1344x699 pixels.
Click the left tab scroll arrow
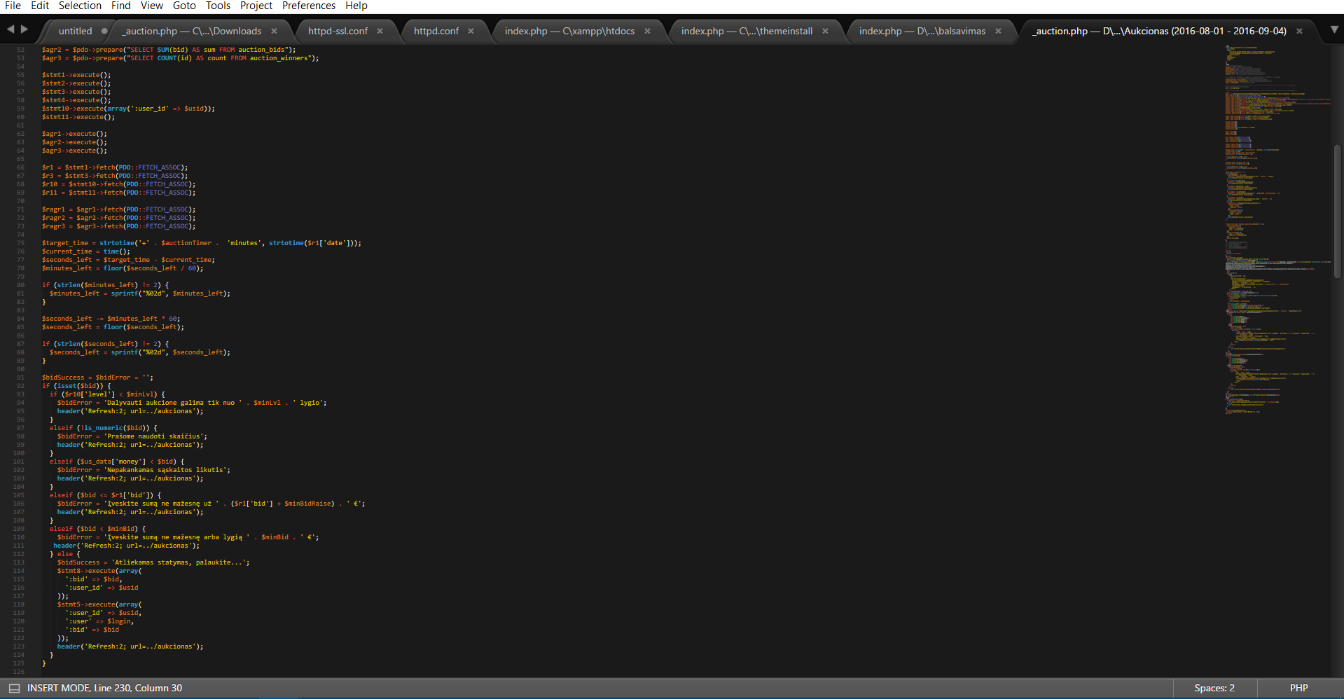click(10, 29)
